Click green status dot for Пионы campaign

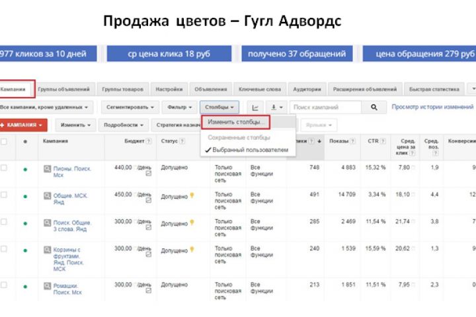(26, 169)
